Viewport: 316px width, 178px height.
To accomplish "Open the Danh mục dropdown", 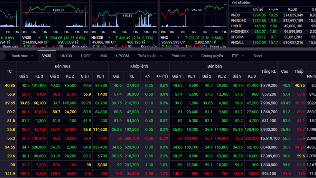I will point(22,56).
